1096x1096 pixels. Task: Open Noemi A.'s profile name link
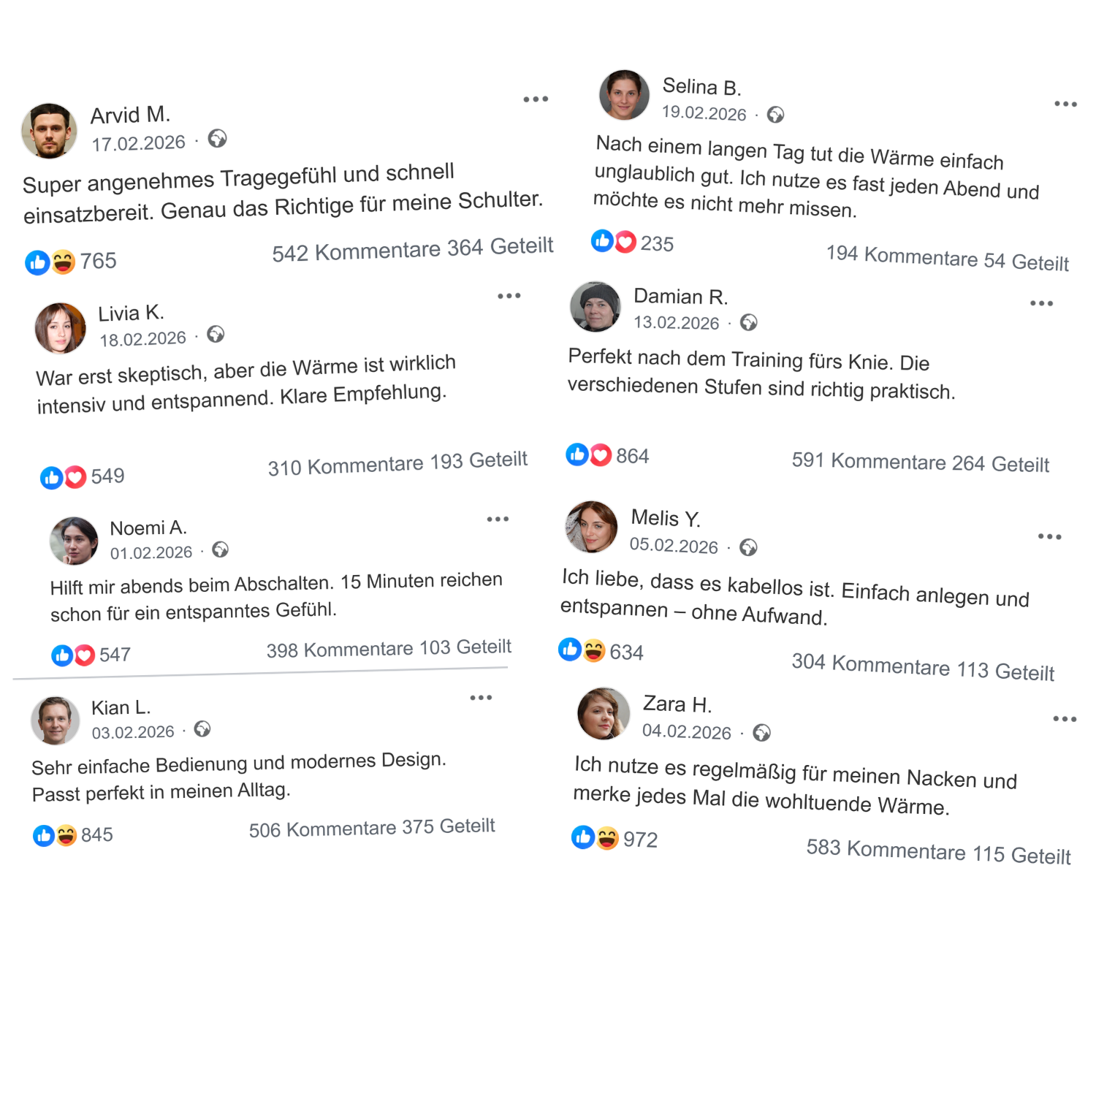[148, 528]
